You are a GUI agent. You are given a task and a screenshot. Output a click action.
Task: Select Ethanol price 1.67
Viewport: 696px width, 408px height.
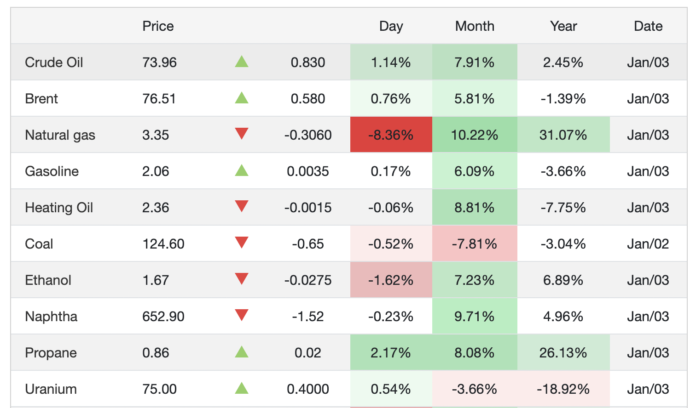click(156, 280)
